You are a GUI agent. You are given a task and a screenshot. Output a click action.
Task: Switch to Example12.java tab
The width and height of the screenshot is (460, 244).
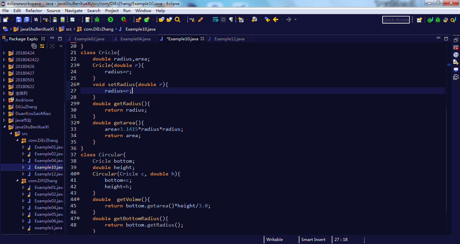click(x=229, y=39)
